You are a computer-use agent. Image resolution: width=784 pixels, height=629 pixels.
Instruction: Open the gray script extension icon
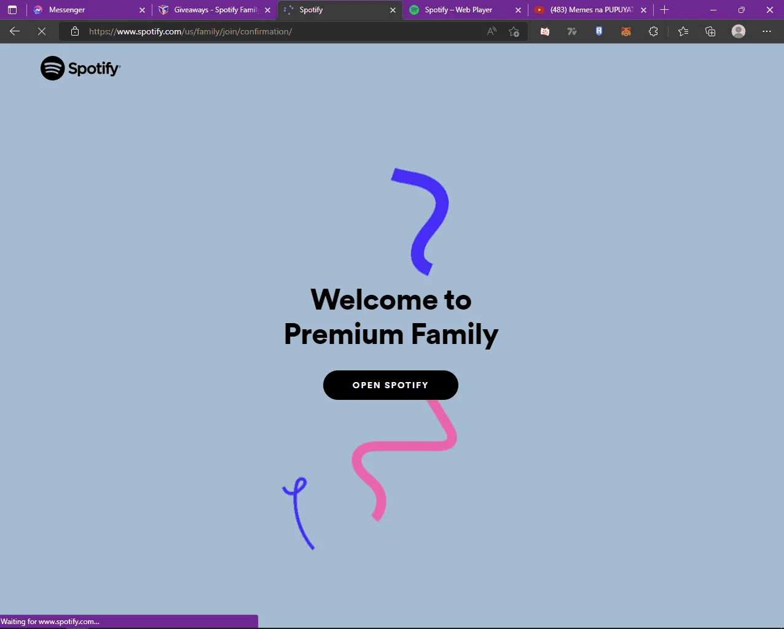tap(572, 31)
